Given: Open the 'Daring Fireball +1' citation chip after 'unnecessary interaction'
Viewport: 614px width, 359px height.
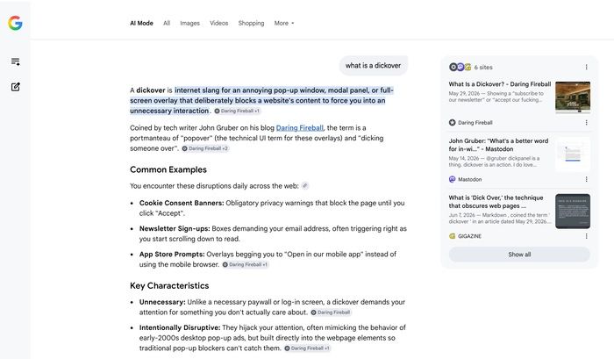Looking at the screenshot, I should 237,111.
